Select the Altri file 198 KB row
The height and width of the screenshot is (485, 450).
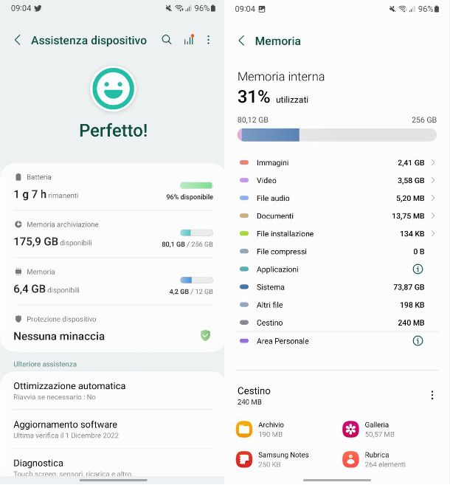(x=337, y=305)
